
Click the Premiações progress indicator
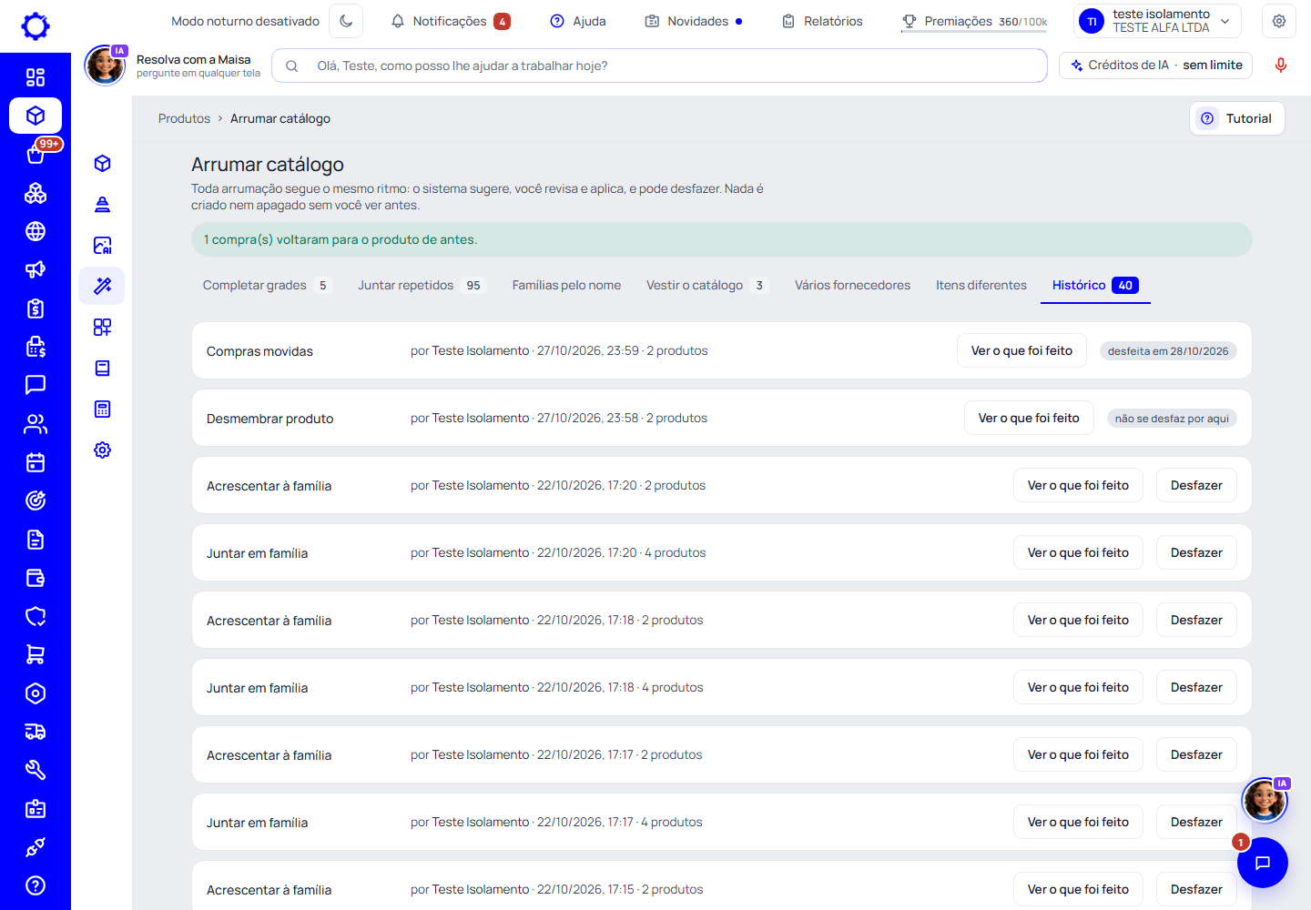(974, 21)
